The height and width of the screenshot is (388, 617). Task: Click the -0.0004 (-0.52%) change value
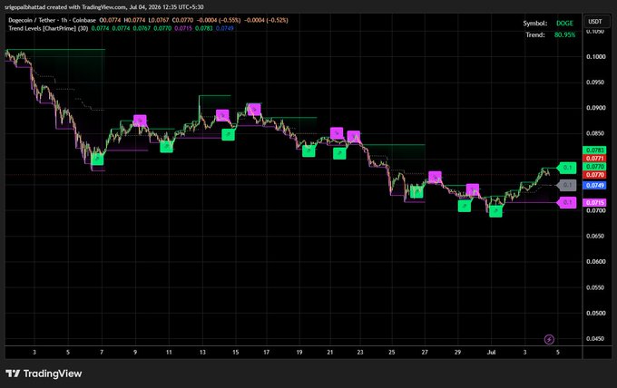266,20
